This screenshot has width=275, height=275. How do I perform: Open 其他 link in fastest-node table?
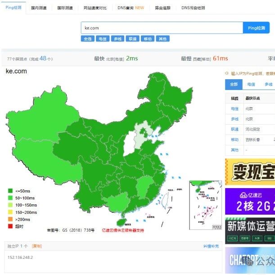pyautogui.click(x=234, y=150)
